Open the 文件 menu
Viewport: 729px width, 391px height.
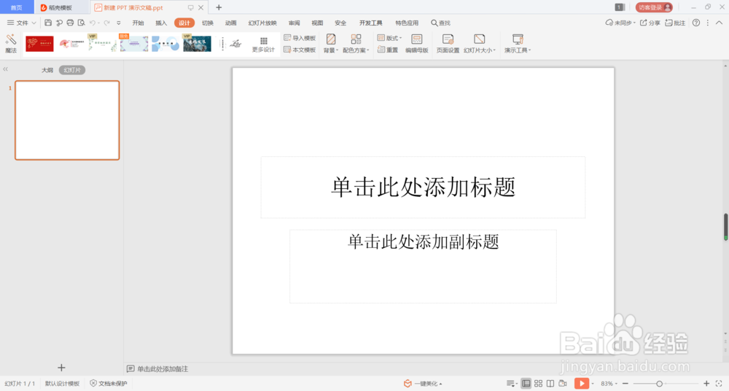[21, 23]
